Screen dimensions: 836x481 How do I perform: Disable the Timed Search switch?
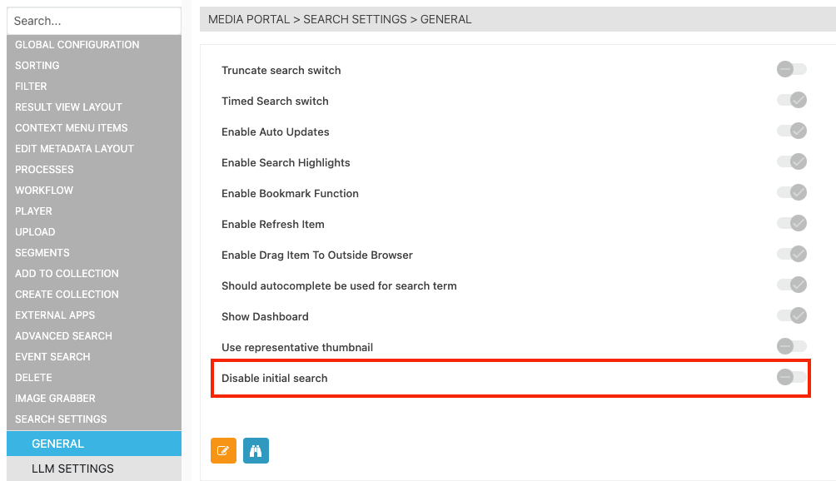tap(791, 101)
